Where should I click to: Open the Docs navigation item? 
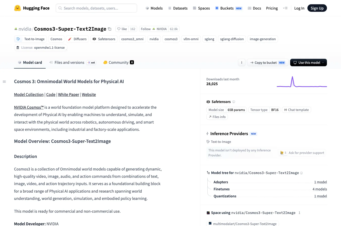tap(254, 8)
